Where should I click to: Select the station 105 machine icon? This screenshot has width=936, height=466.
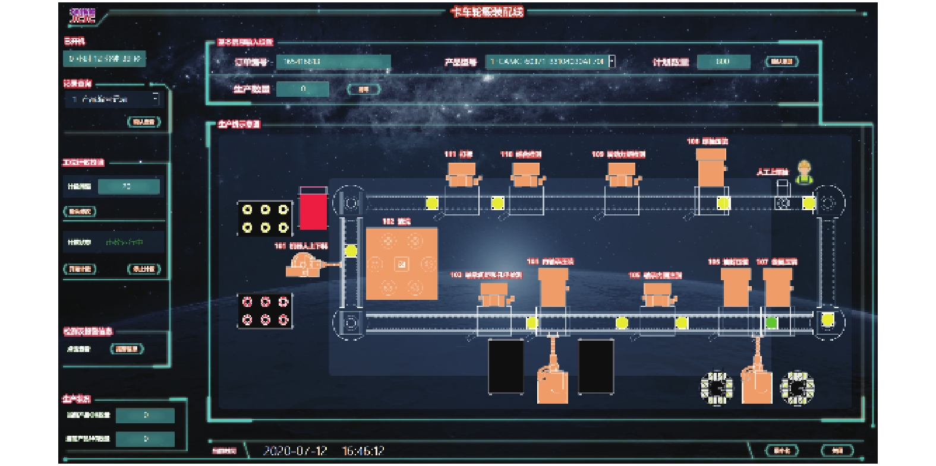[x=658, y=295]
